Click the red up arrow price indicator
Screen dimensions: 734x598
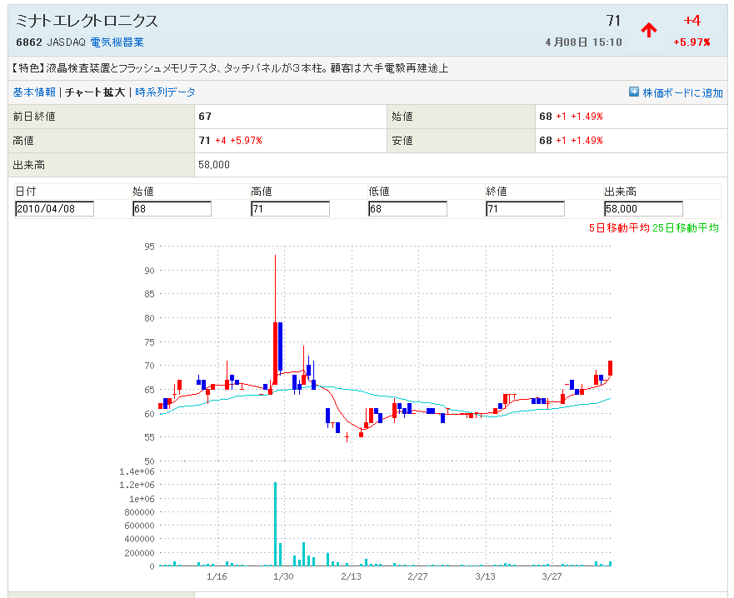pos(648,30)
